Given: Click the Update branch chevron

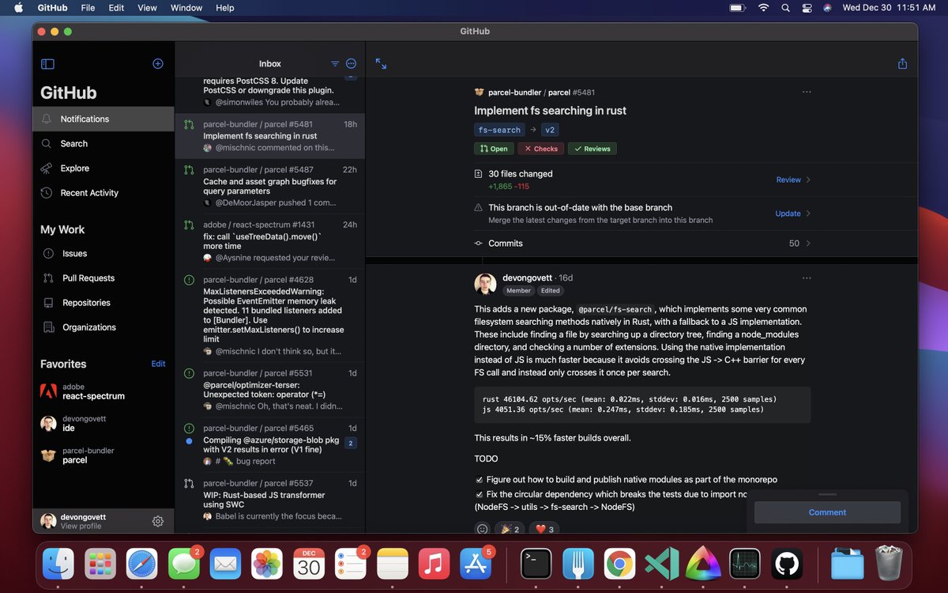Looking at the screenshot, I should click(x=808, y=213).
